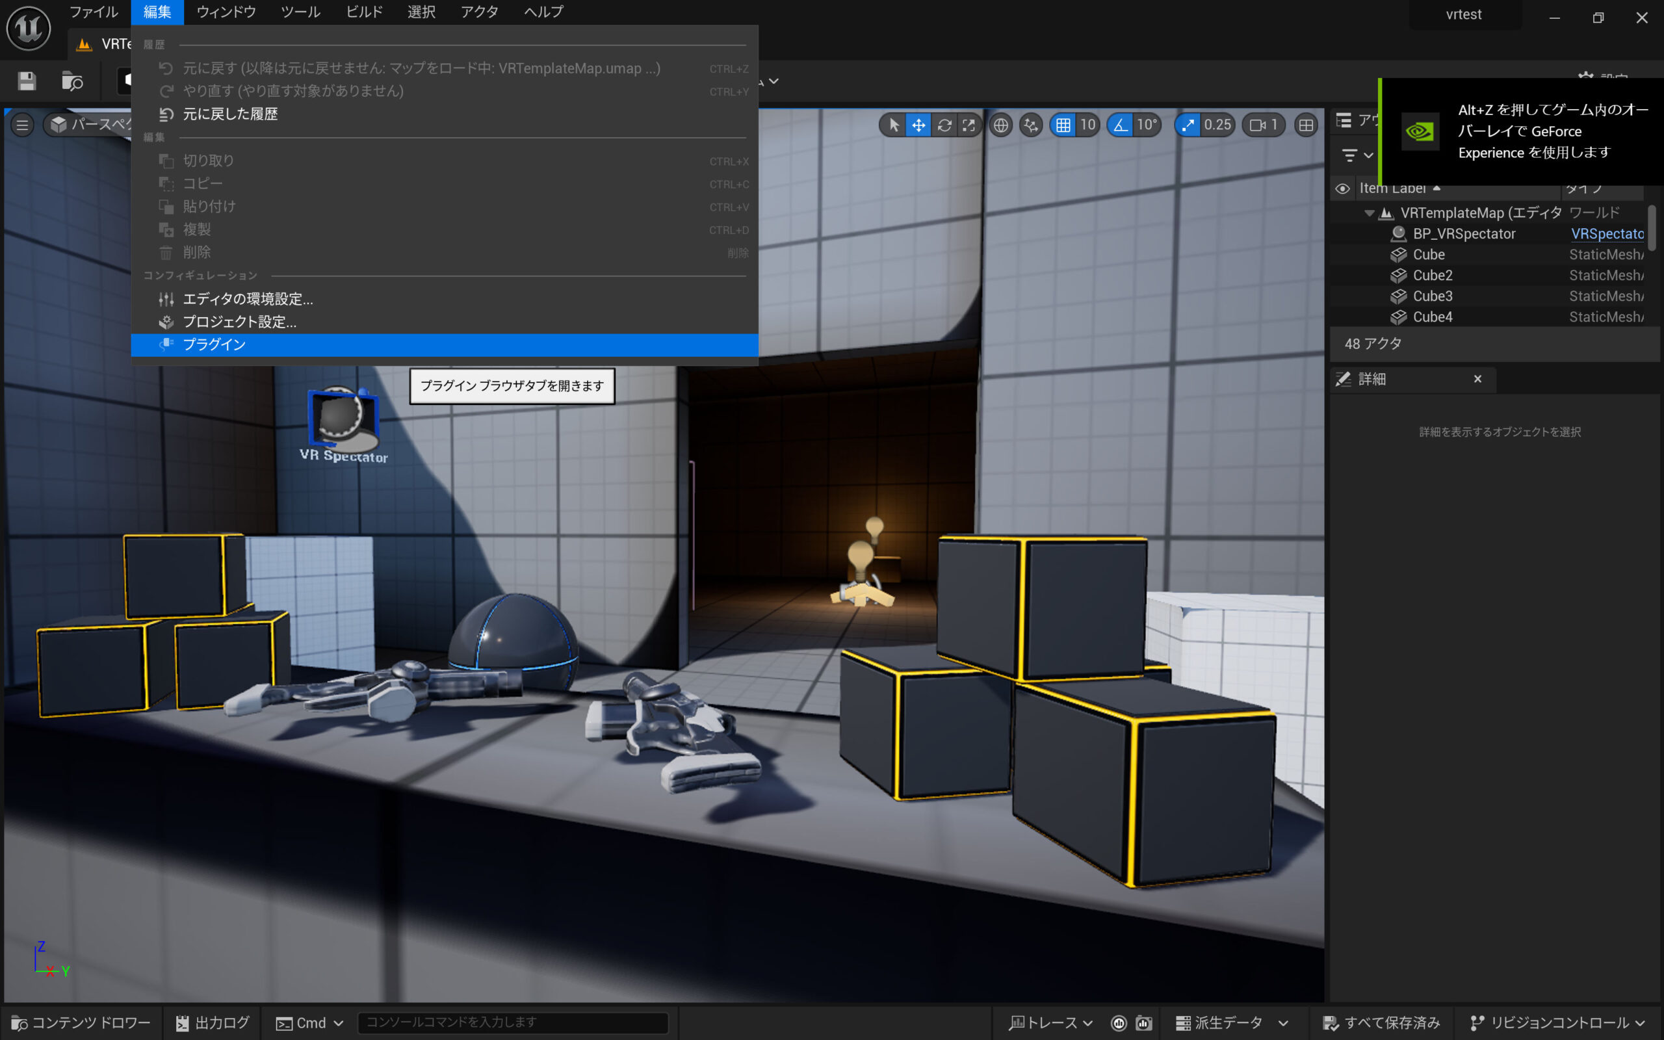Image resolution: width=1664 pixels, height=1040 pixels.
Task: Click the surface snapping icon
Action: point(1030,125)
